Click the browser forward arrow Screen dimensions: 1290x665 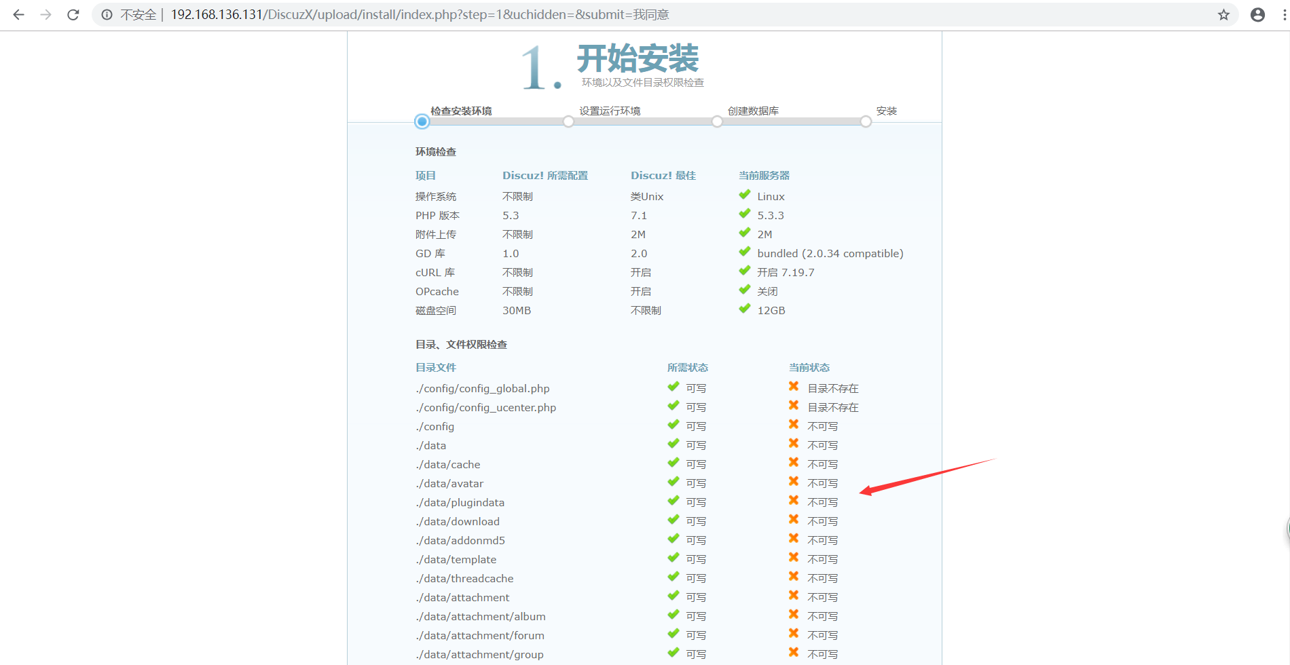45,14
